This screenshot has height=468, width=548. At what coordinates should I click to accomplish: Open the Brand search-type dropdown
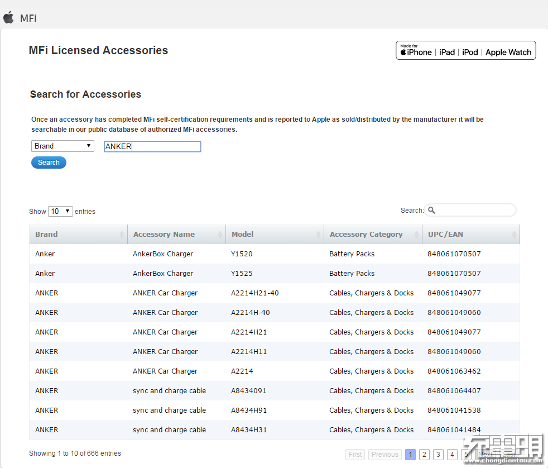pyautogui.click(x=63, y=146)
